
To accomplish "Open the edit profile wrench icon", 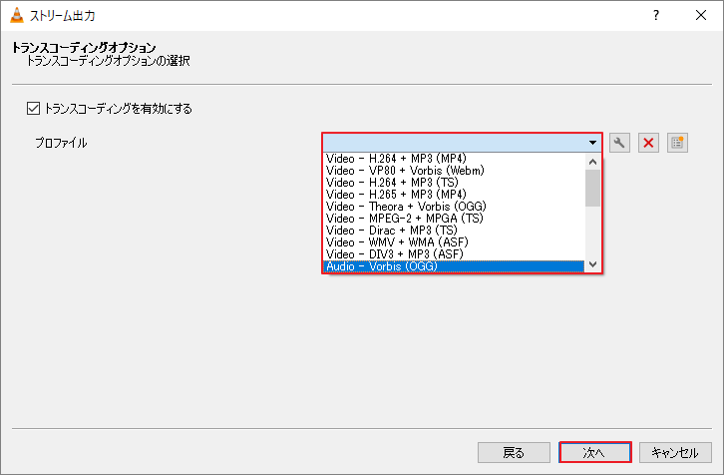I will coord(619,143).
